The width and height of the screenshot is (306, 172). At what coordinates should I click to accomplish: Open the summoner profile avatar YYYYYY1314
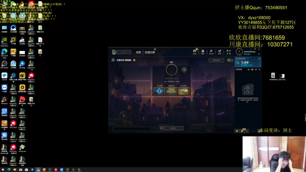(x=239, y=52)
